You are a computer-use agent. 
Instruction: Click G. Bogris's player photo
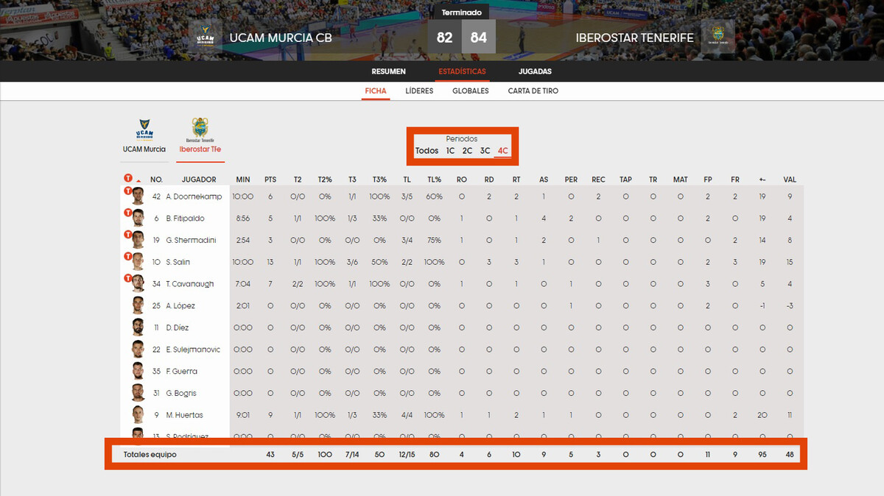point(137,392)
